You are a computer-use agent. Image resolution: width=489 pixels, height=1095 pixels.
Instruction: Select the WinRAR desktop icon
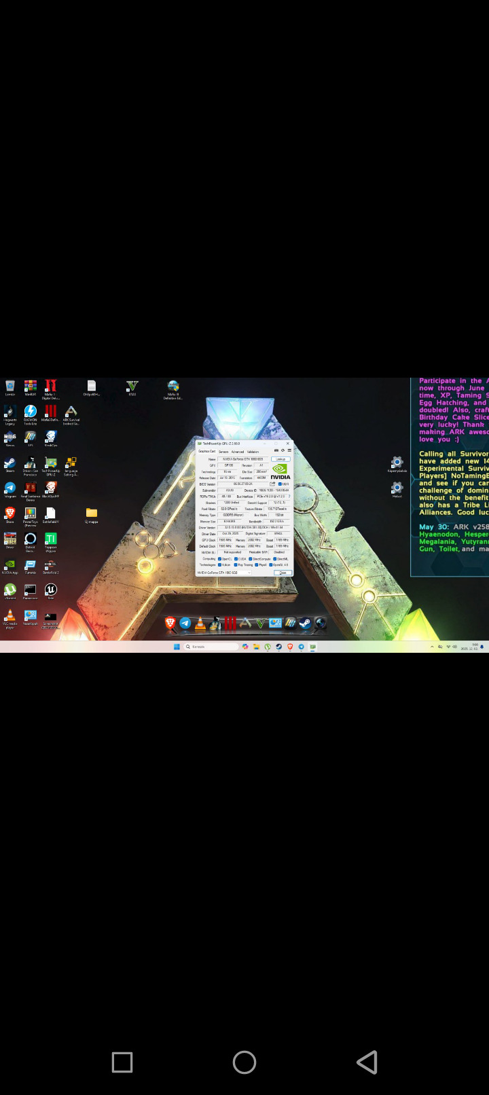[31, 387]
